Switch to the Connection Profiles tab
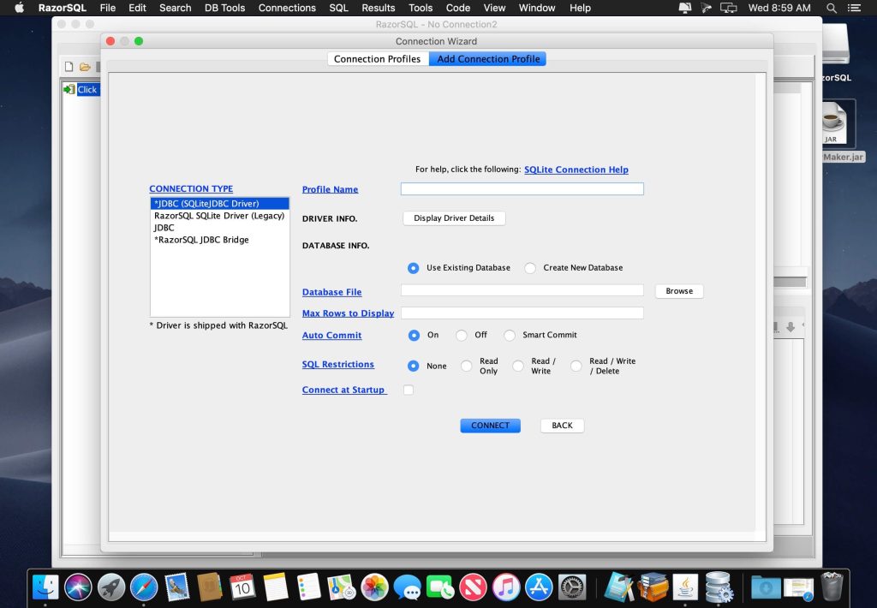Screen dimensions: 877x608 [x=378, y=59]
